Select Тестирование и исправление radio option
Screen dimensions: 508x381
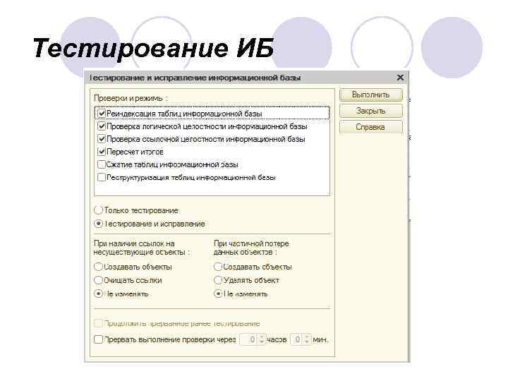pos(98,224)
